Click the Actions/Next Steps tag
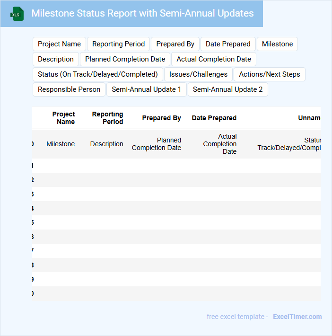This screenshot has width=332, height=336. [269, 74]
